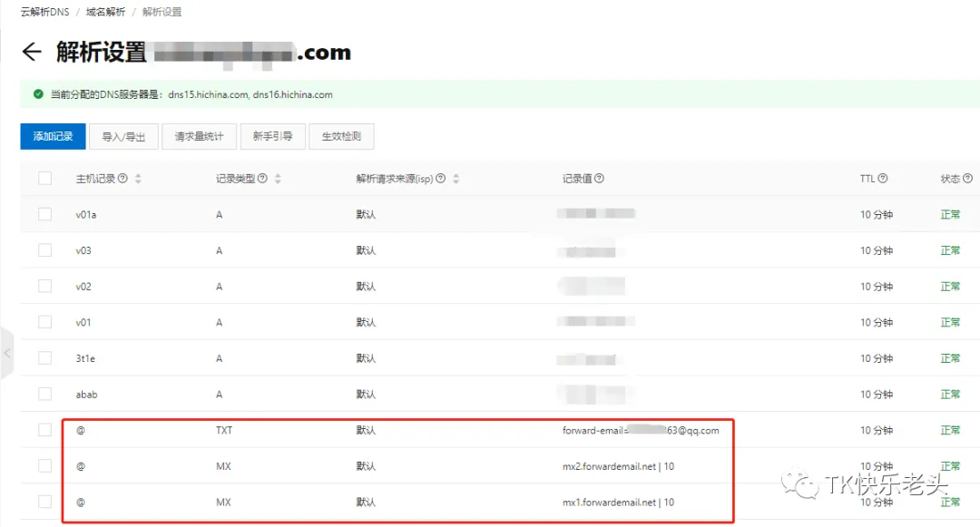Click the abab host record text

tap(87, 395)
